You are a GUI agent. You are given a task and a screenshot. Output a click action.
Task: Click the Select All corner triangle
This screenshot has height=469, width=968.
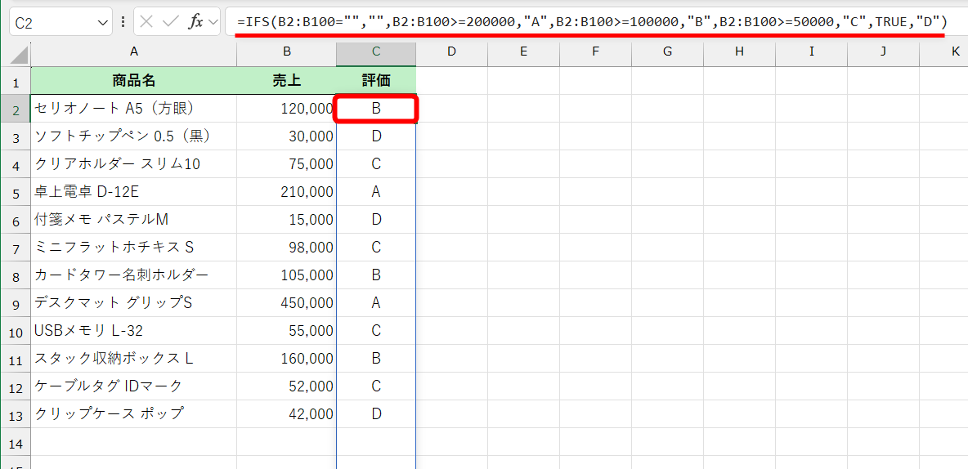click(19, 56)
